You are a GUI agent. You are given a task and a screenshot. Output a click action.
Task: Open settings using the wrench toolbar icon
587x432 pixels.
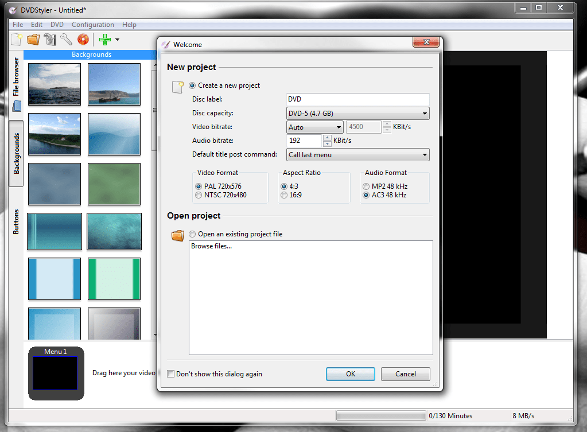[x=66, y=39]
